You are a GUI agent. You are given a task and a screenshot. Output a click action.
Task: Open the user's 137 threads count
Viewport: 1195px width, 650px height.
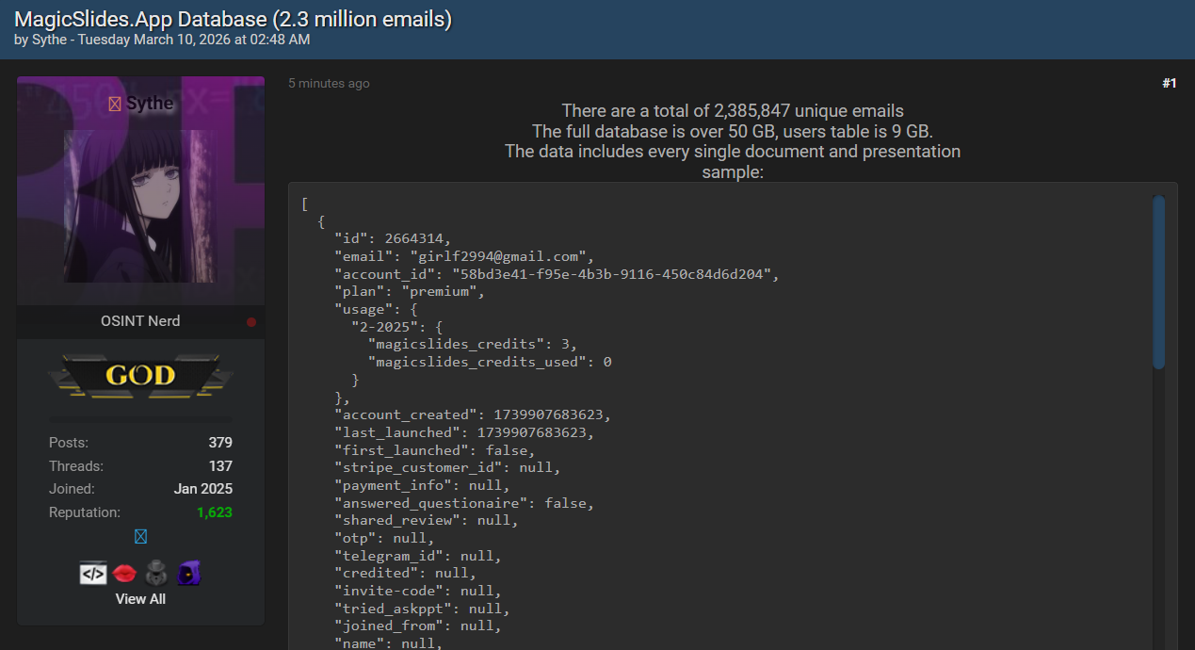[220, 466]
